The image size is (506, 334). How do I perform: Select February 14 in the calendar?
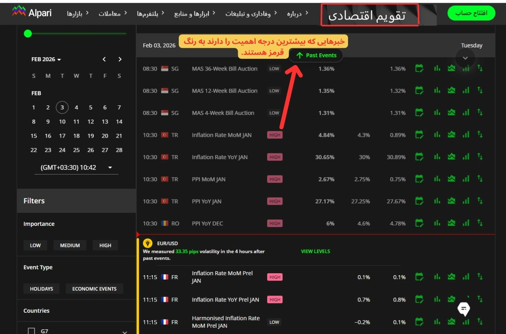coord(119,122)
